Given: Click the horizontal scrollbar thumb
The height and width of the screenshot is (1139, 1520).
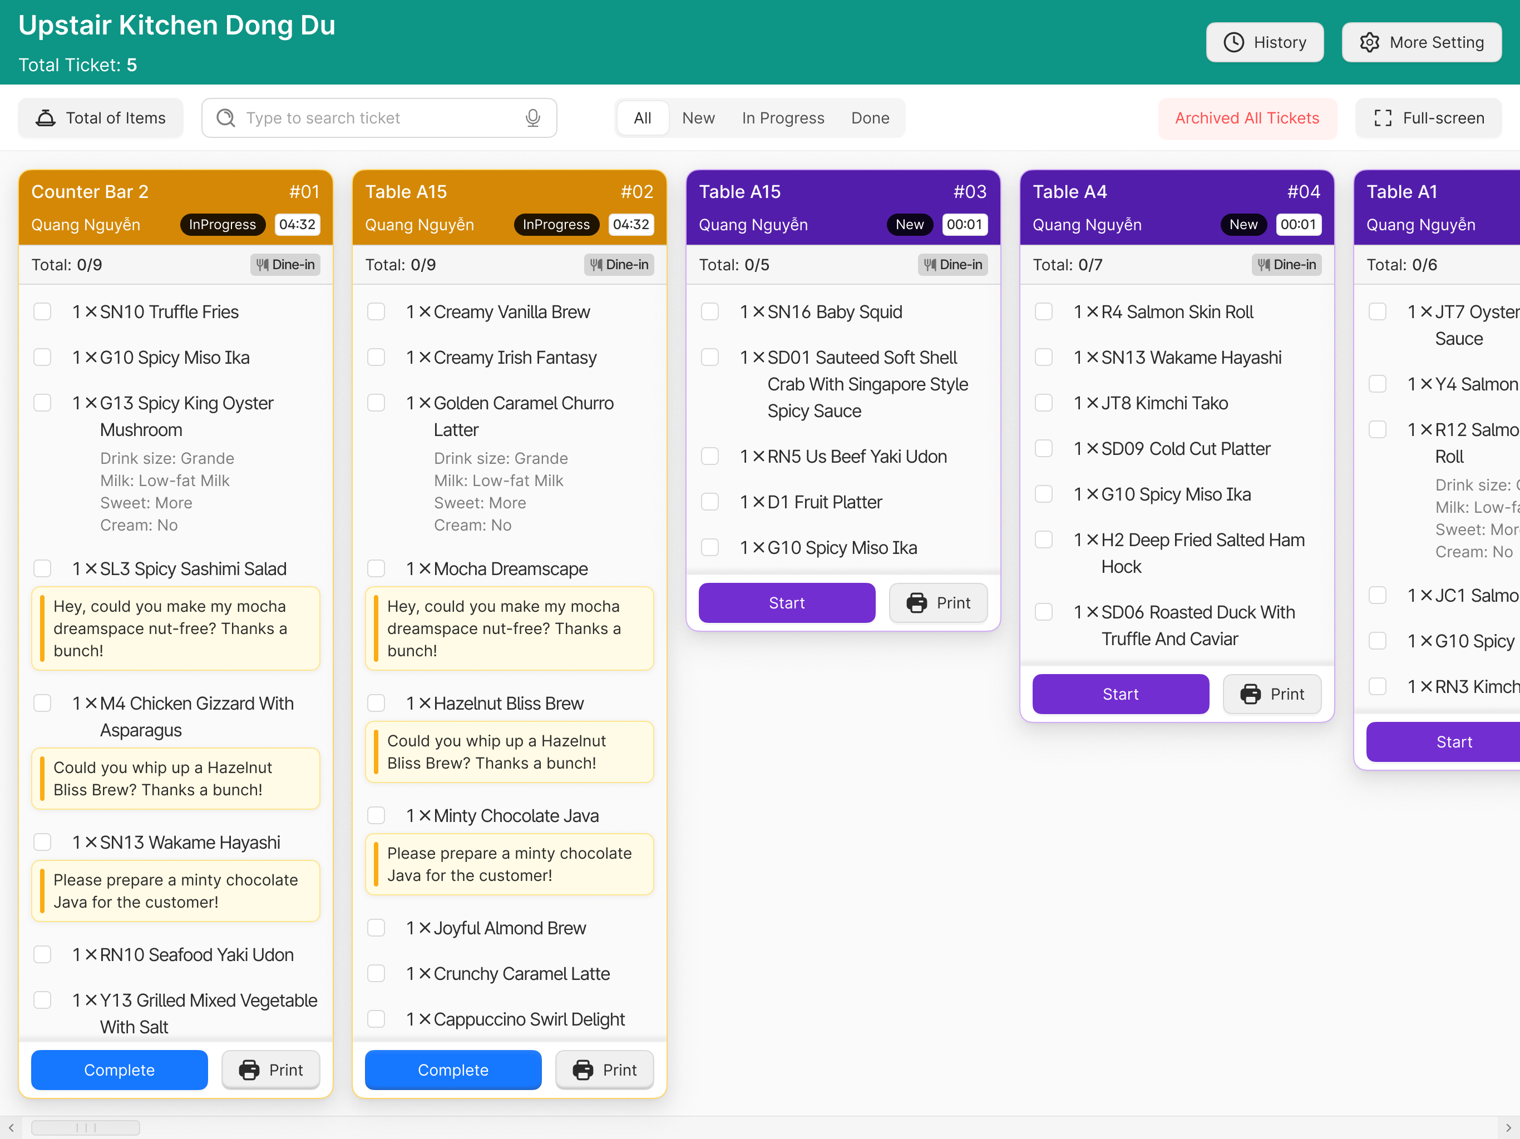Looking at the screenshot, I should click(86, 1127).
